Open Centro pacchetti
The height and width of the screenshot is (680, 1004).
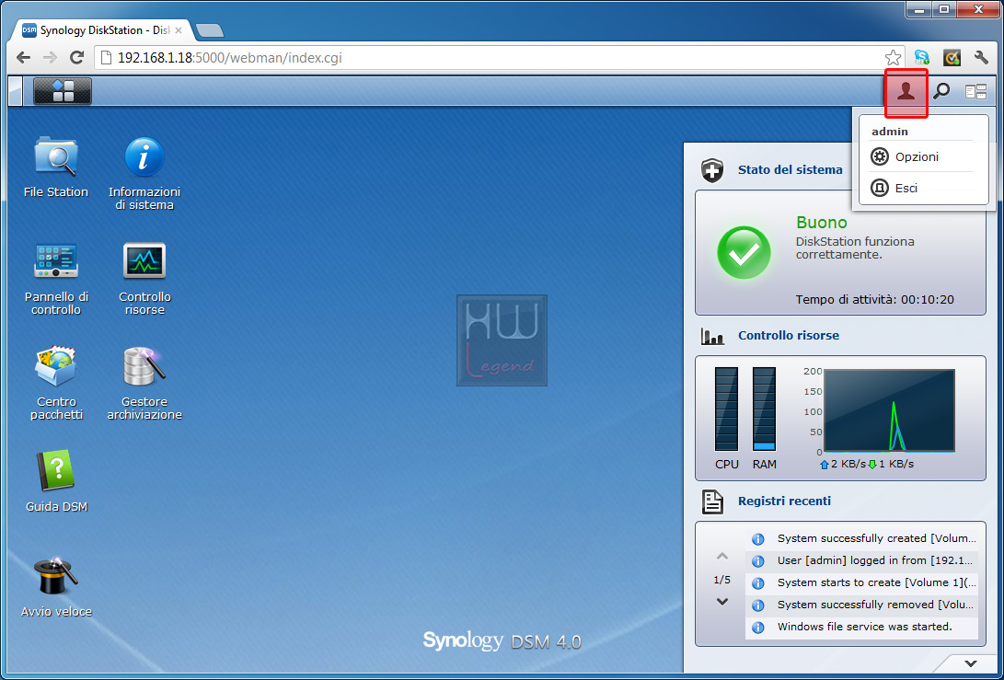56,383
